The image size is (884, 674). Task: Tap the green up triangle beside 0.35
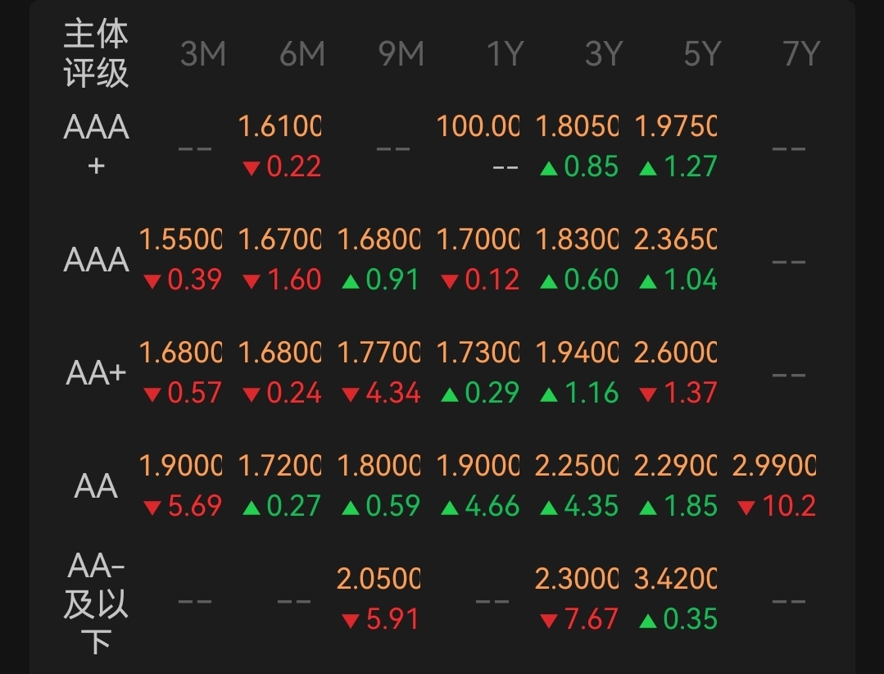tap(647, 621)
